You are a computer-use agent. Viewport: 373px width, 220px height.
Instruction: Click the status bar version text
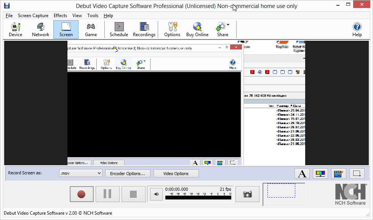[x=58, y=213]
